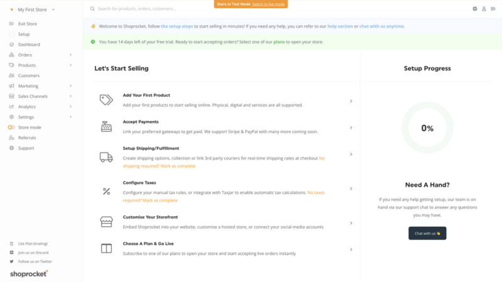Open the Setup menu item
Image resolution: width=502 pixels, height=282 pixels.
[x=24, y=34]
